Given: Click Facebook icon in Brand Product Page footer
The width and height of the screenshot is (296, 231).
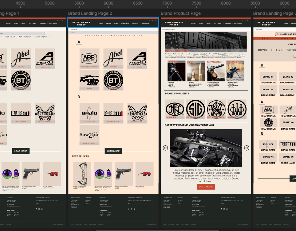Looking at the screenshot, I should point(221,209).
